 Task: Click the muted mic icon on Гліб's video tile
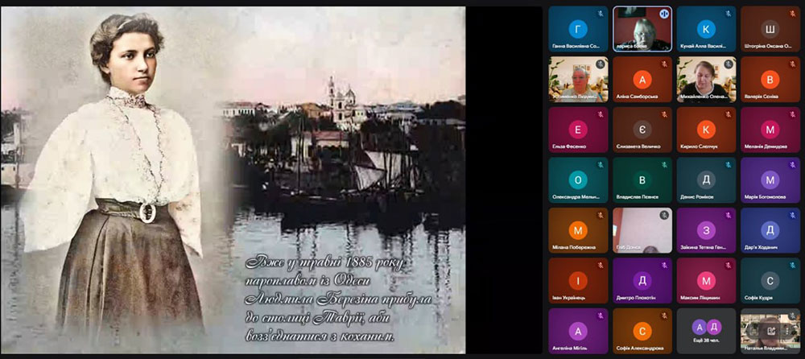click(665, 215)
